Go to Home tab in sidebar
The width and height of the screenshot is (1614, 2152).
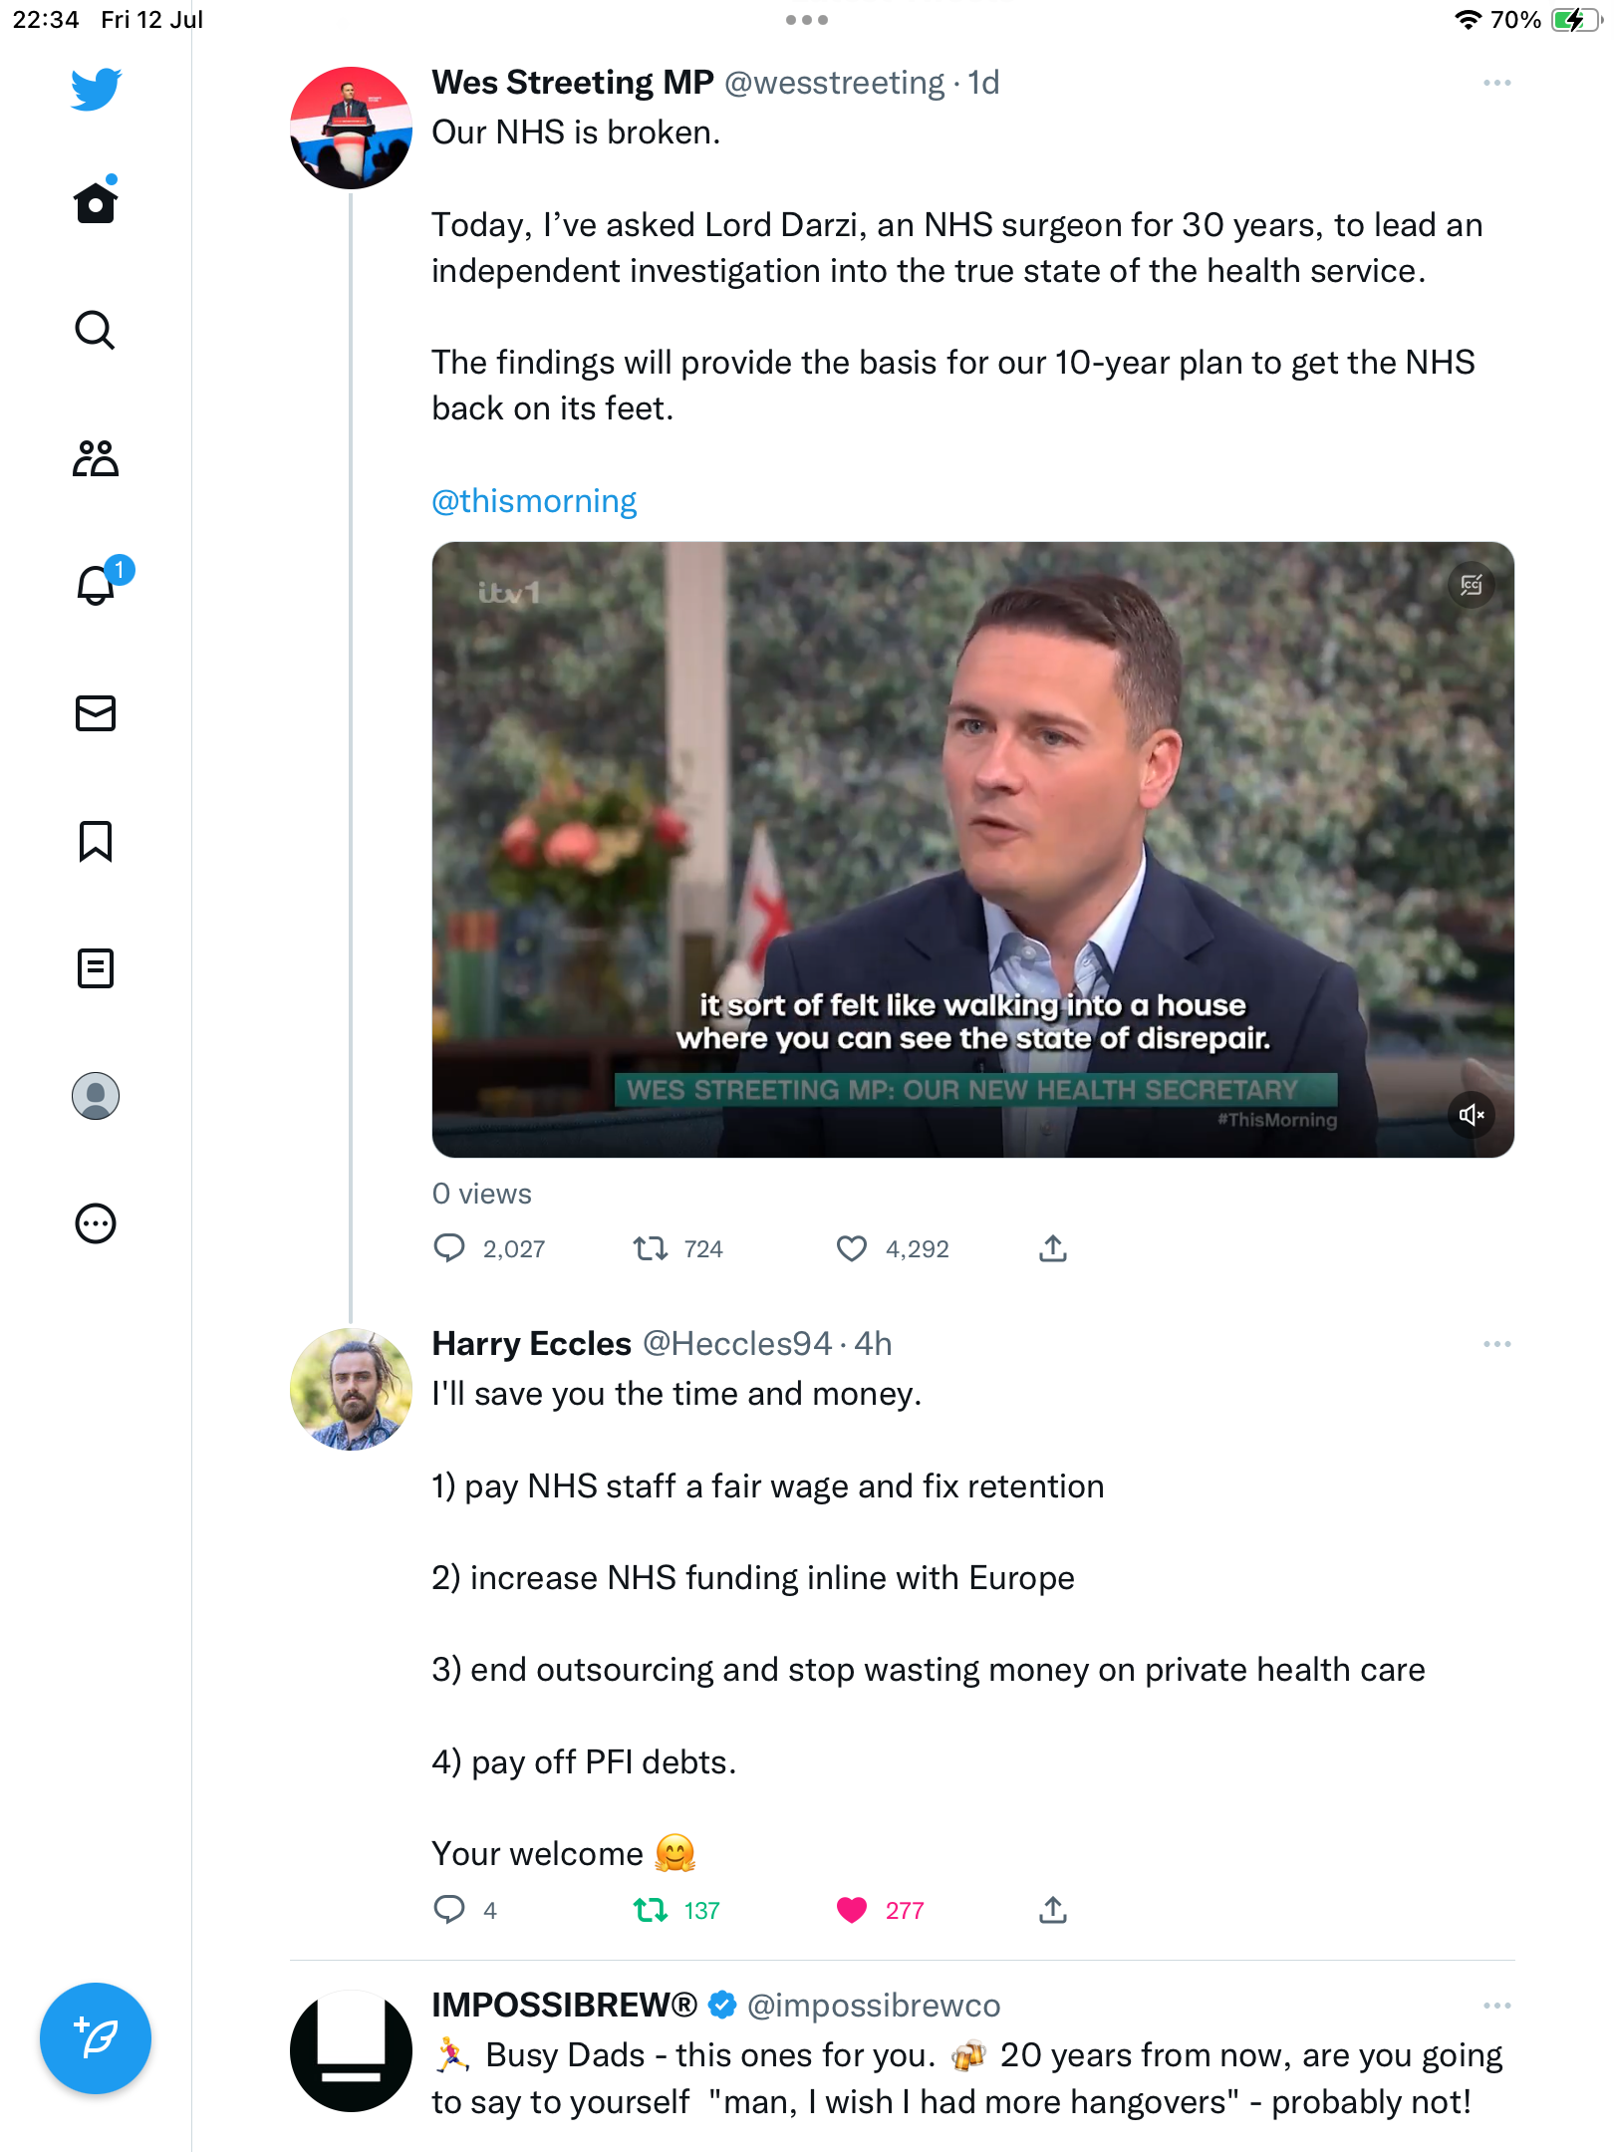point(96,203)
